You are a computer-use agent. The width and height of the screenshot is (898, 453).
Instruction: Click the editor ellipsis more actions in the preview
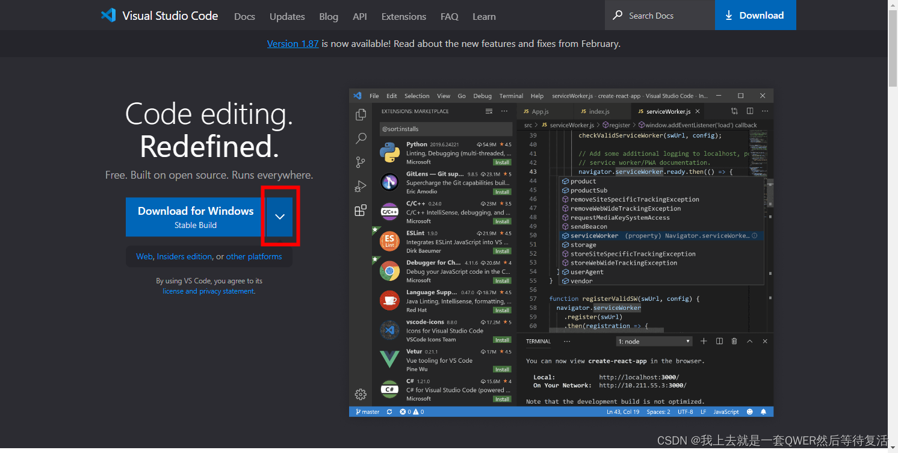point(765,111)
